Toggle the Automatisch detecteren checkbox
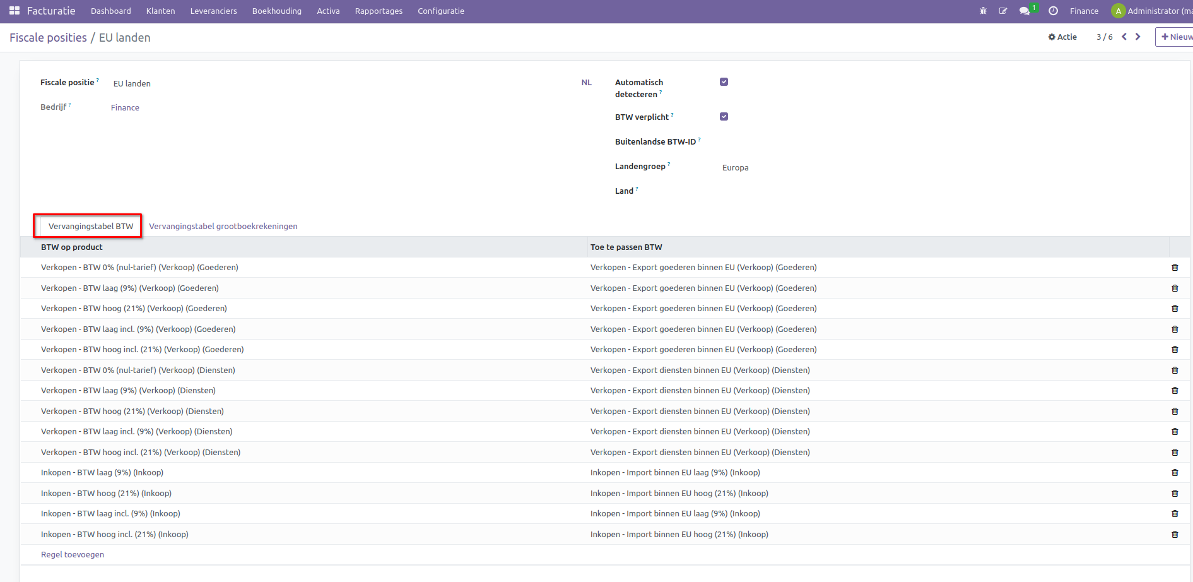Viewport: 1193px width, 582px height. [724, 82]
